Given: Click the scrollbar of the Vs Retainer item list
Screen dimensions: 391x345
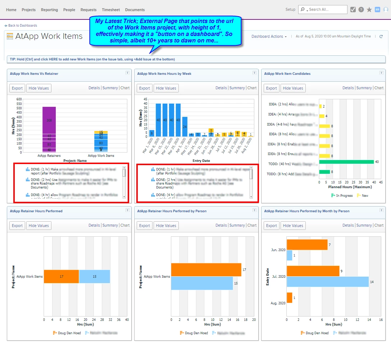Looking at the screenshot, I should [x=124, y=182].
